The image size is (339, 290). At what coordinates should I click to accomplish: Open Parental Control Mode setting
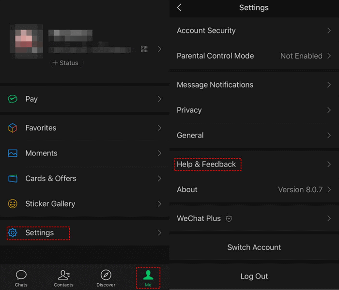tap(254, 56)
